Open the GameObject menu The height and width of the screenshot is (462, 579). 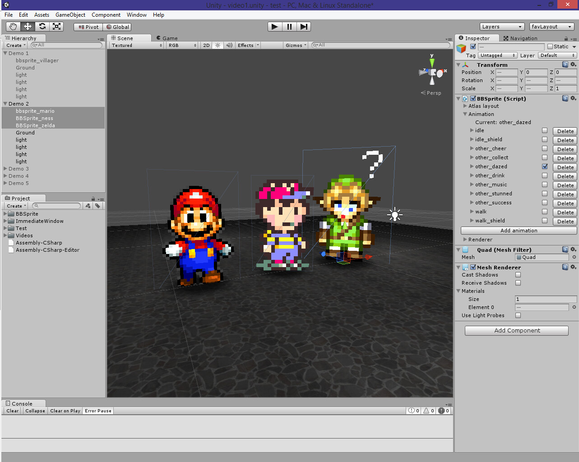[70, 15]
